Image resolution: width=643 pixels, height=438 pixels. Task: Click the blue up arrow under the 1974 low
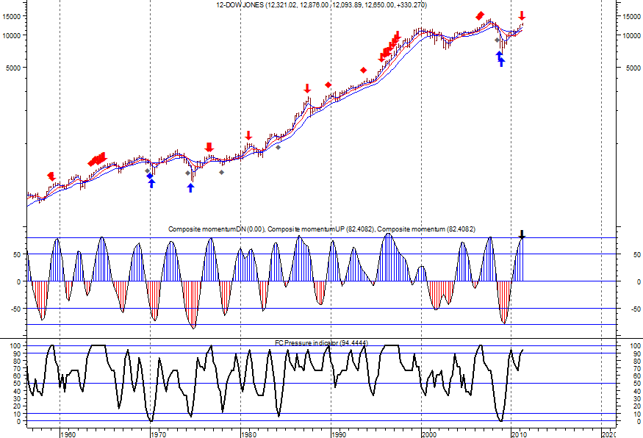click(x=190, y=187)
